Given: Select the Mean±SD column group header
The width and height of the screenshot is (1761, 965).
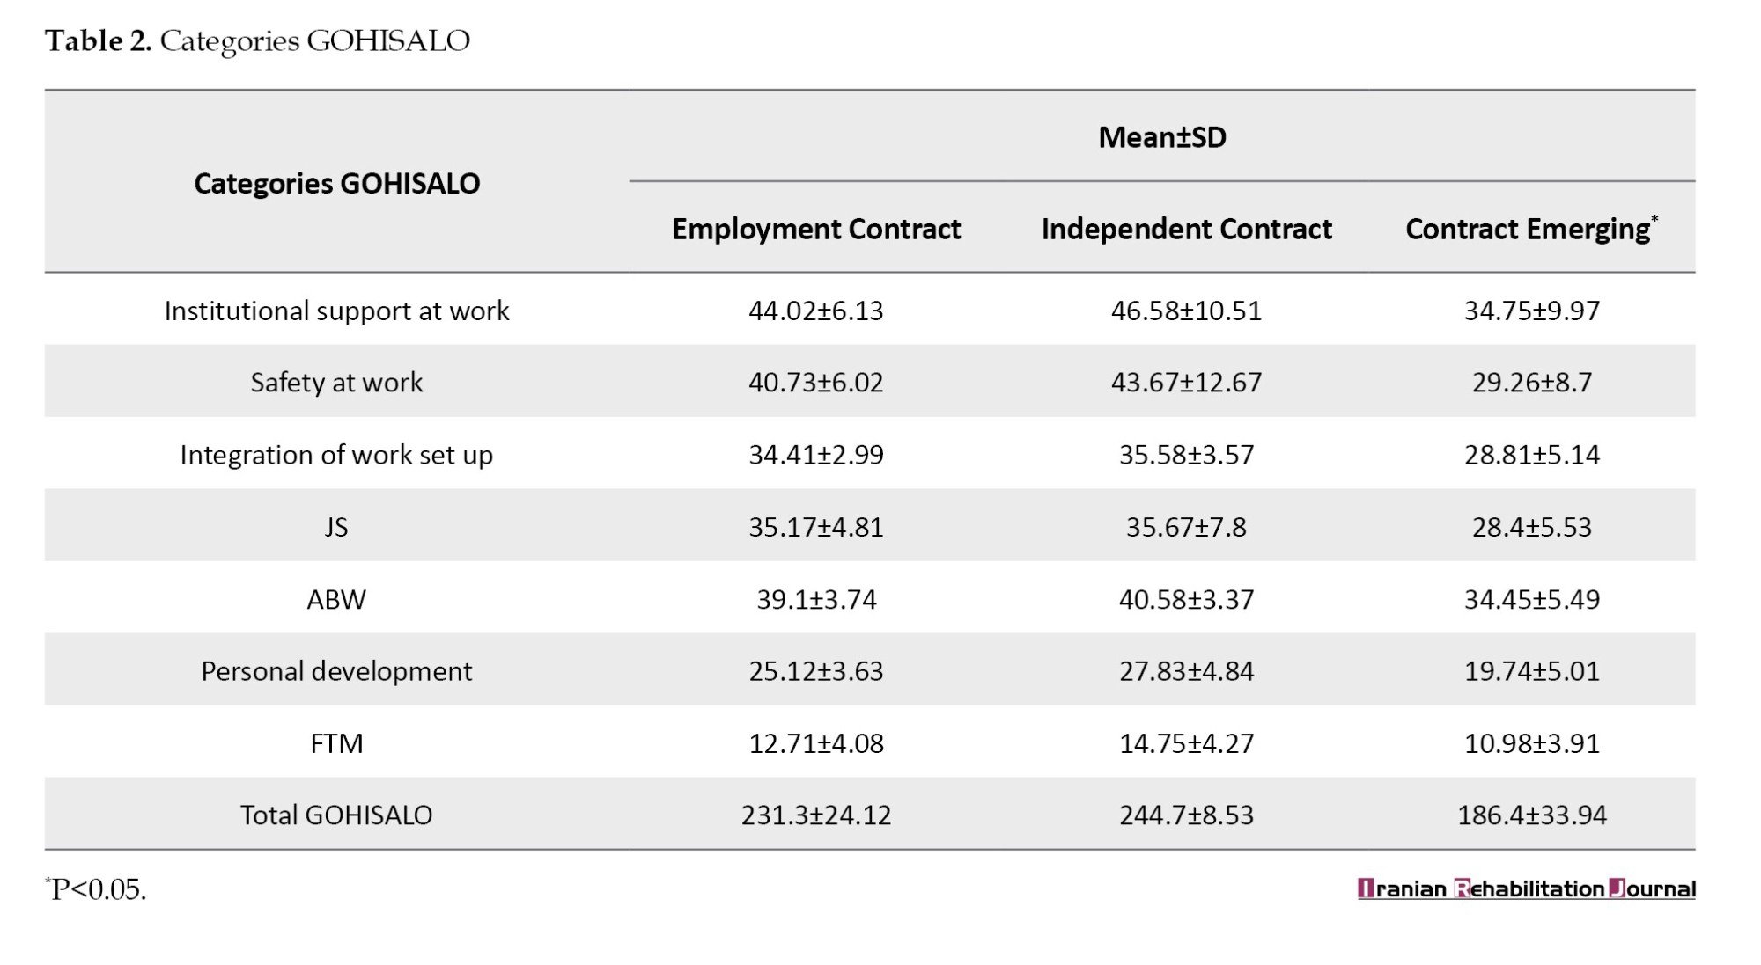Looking at the screenshot, I should [x=1161, y=137].
